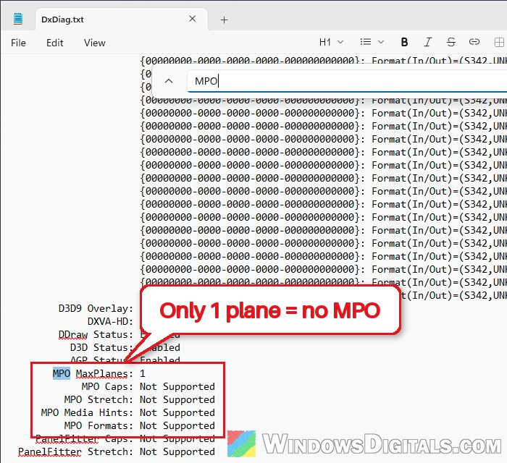Screen dimensions: 507x463
Task: Click MPO Stretch: Not Supported line
Action: (139, 399)
